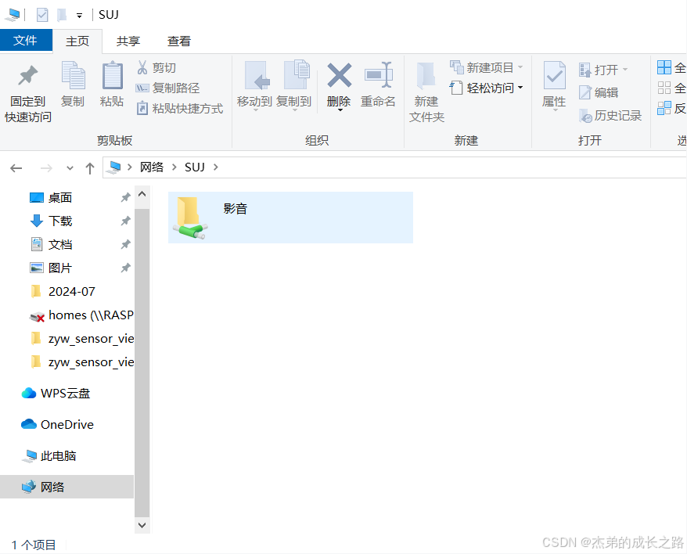687x554 pixels.
Task: Open 此电脑 (This PC)
Action: (58, 456)
